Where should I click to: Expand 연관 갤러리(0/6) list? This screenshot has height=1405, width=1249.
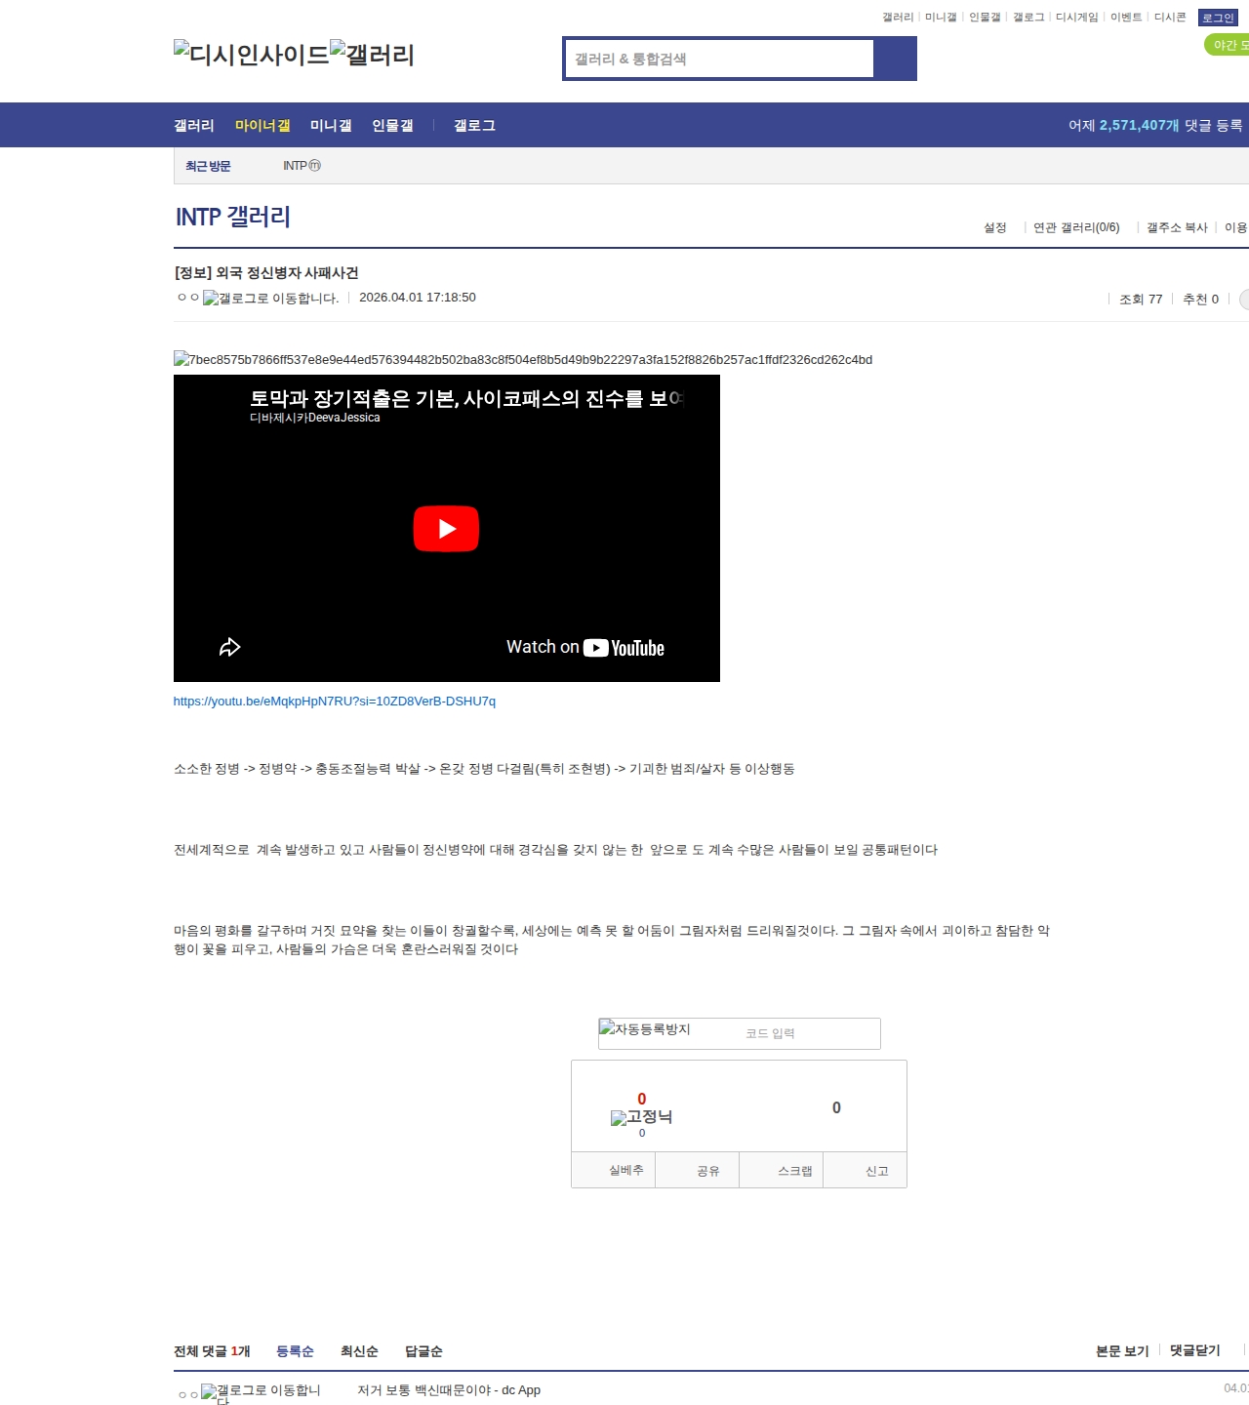(1075, 227)
